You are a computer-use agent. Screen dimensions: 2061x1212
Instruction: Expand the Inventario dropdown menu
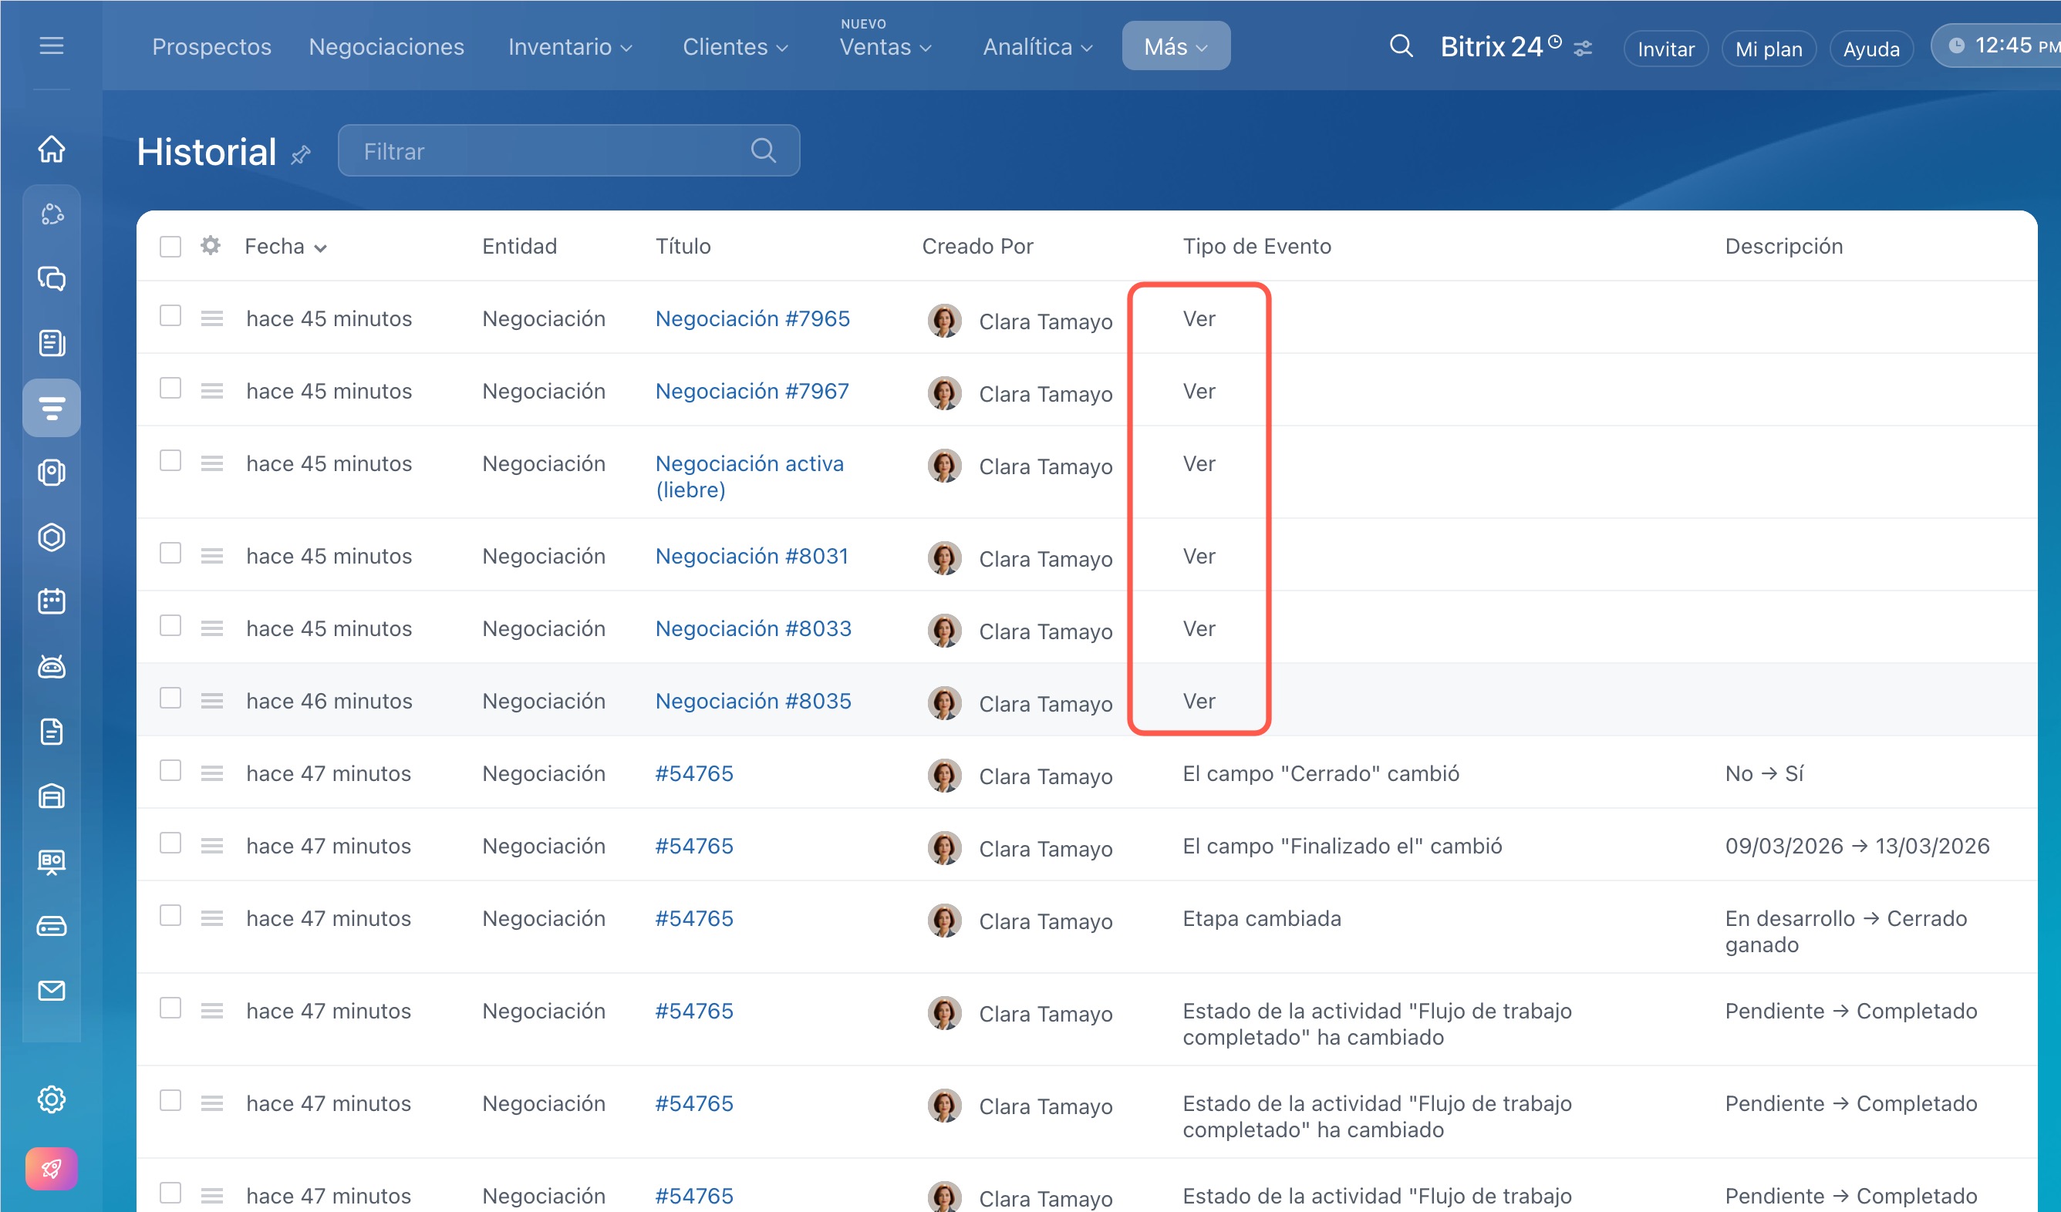click(570, 47)
